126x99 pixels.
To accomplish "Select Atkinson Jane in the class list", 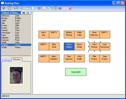I will tap(16, 16).
